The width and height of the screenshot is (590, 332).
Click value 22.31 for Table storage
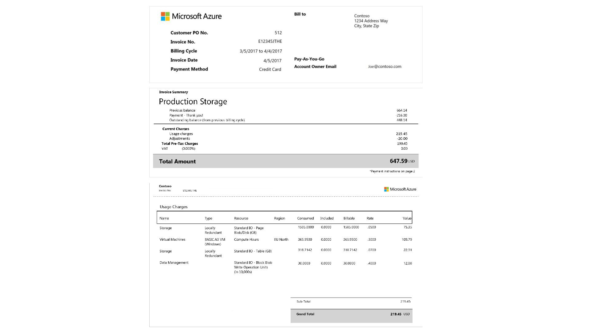click(x=407, y=250)
